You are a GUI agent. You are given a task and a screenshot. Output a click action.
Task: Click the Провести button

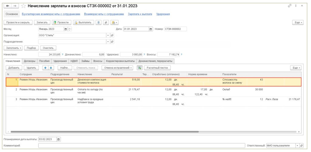(61, 22)
